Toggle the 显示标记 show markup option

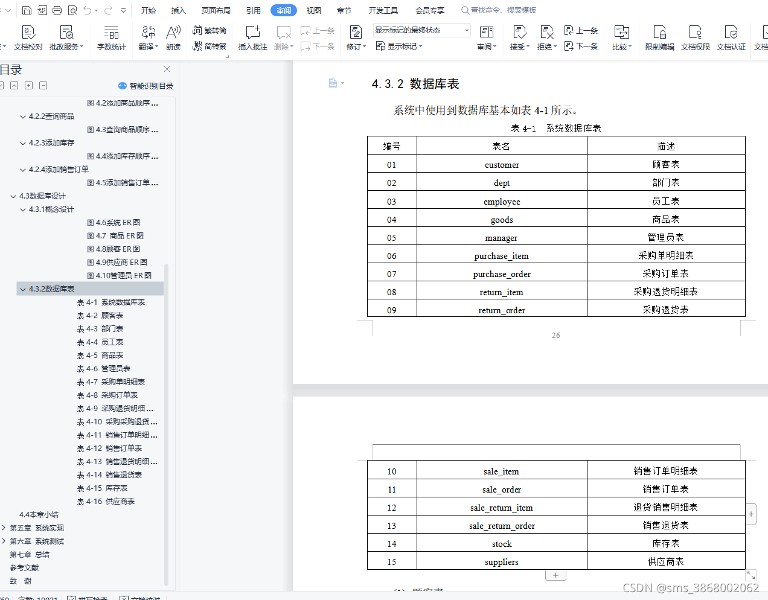(398, 46)
